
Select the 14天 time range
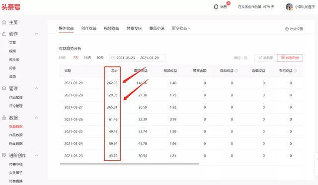point(87,58)
